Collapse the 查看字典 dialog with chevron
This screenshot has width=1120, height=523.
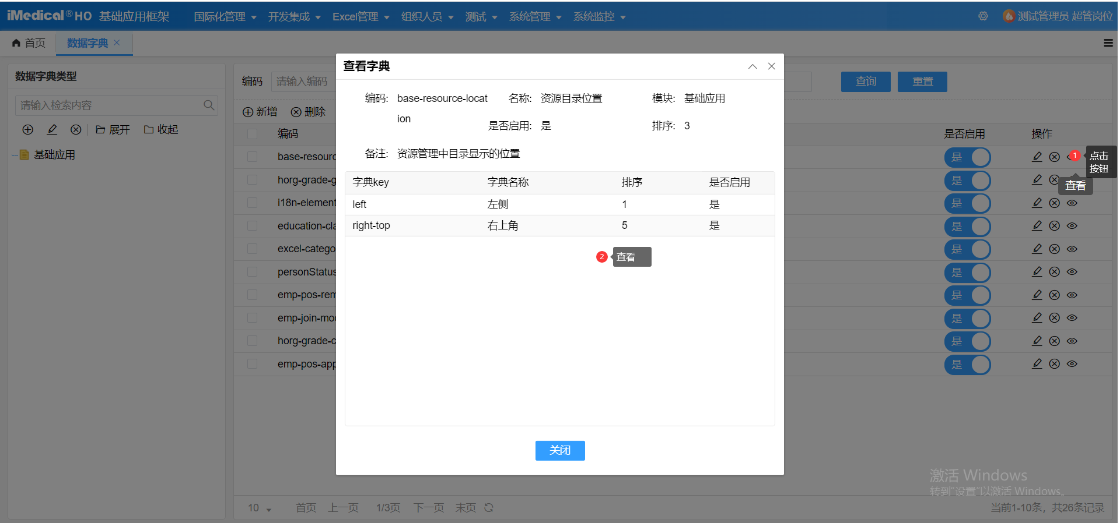752,66
